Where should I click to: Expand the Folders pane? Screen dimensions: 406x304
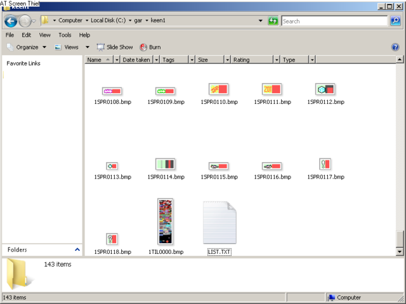click(77, 250)
